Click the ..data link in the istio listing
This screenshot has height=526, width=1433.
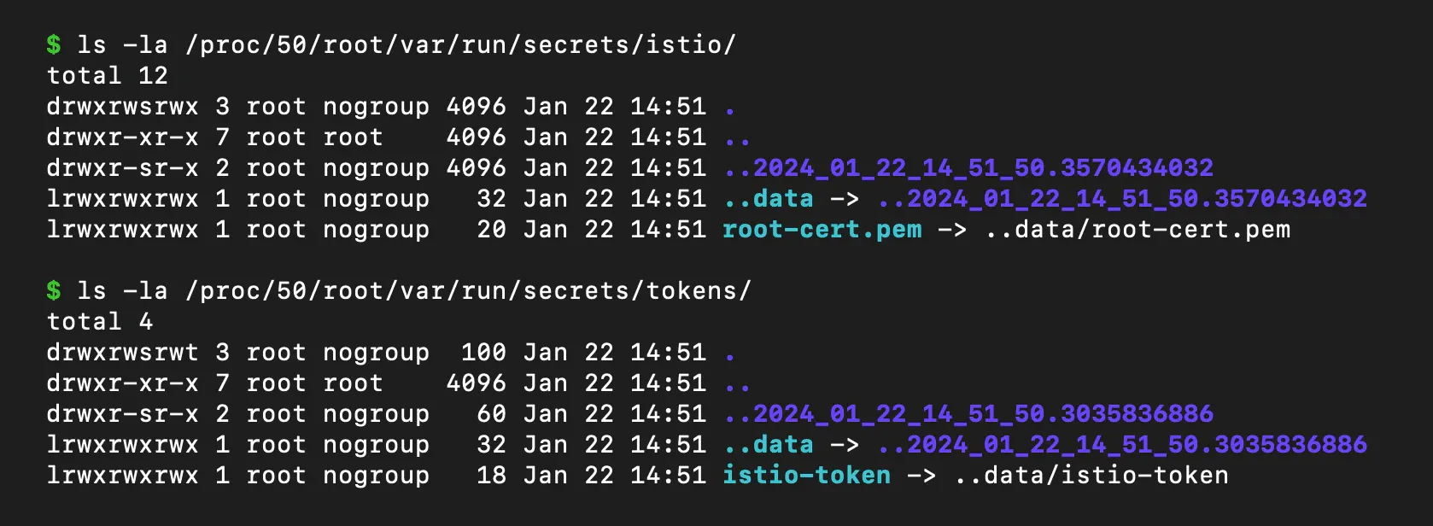click(769, 199)
